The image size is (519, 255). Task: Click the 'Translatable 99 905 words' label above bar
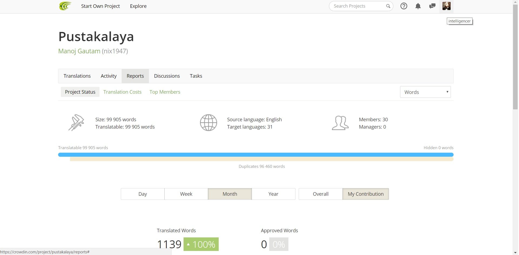pos(83,148)
